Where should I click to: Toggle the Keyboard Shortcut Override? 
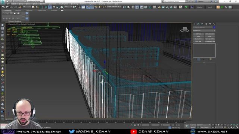pyautogui.click(x=83, y=7)
